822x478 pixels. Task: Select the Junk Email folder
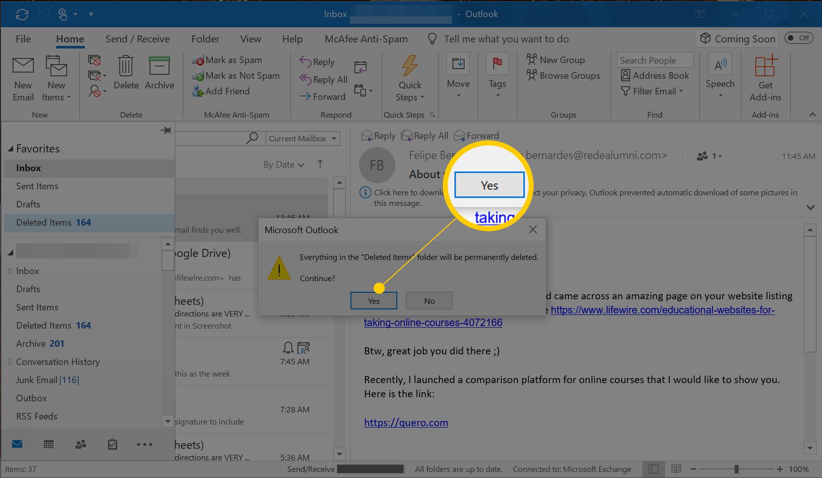[47, 380]
